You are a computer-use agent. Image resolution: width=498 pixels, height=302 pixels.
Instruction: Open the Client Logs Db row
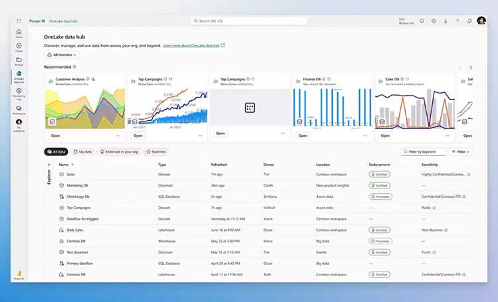coord(265,196)
